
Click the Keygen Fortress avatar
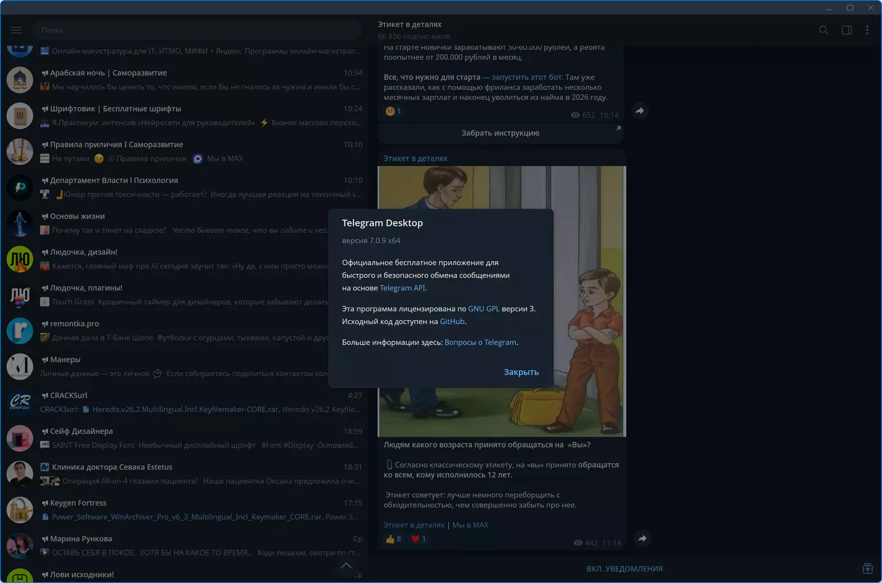[20, 510]
